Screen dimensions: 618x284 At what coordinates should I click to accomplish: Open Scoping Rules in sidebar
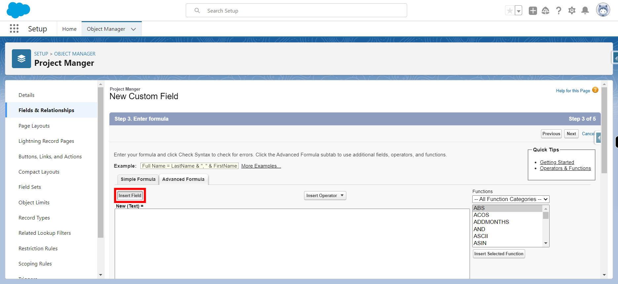[x=35, y=264]
